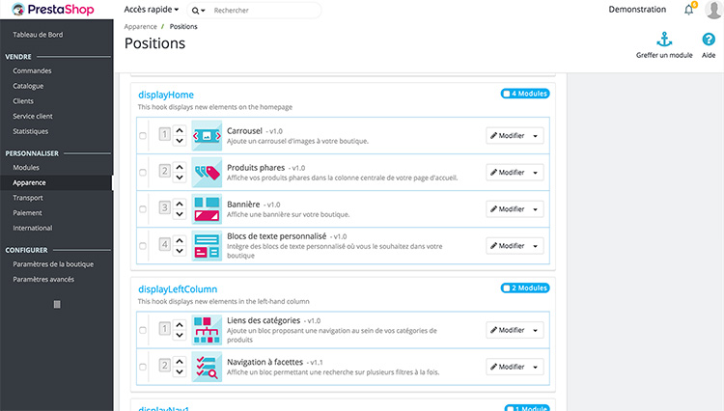This screenshot has width=724, height=411.
Task: Open the search filter dropdown arrow
Action: [x=199, y=11]
